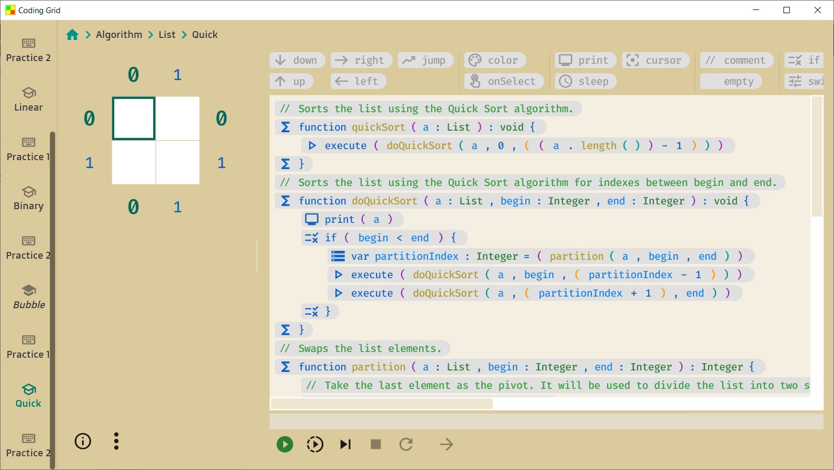
Task: Click the reload circular arrow icon
Action: tap(406, 444)
